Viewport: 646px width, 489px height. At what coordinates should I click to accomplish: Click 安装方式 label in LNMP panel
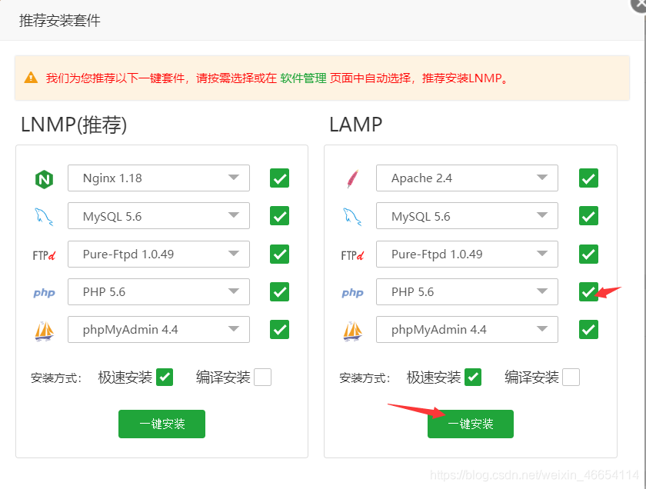(x=56, y=378)
